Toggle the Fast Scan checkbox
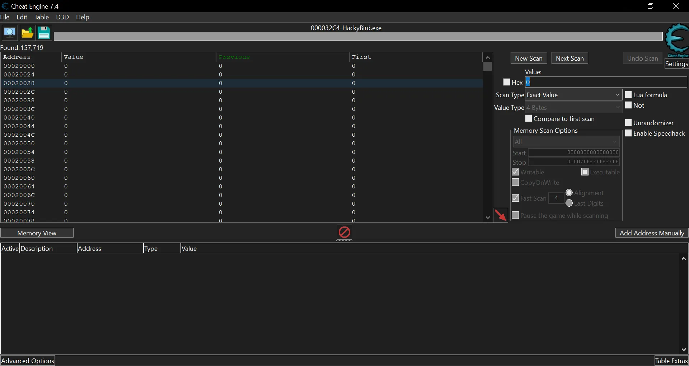Viewport: 689px width, 366px height. click(515, 198)
